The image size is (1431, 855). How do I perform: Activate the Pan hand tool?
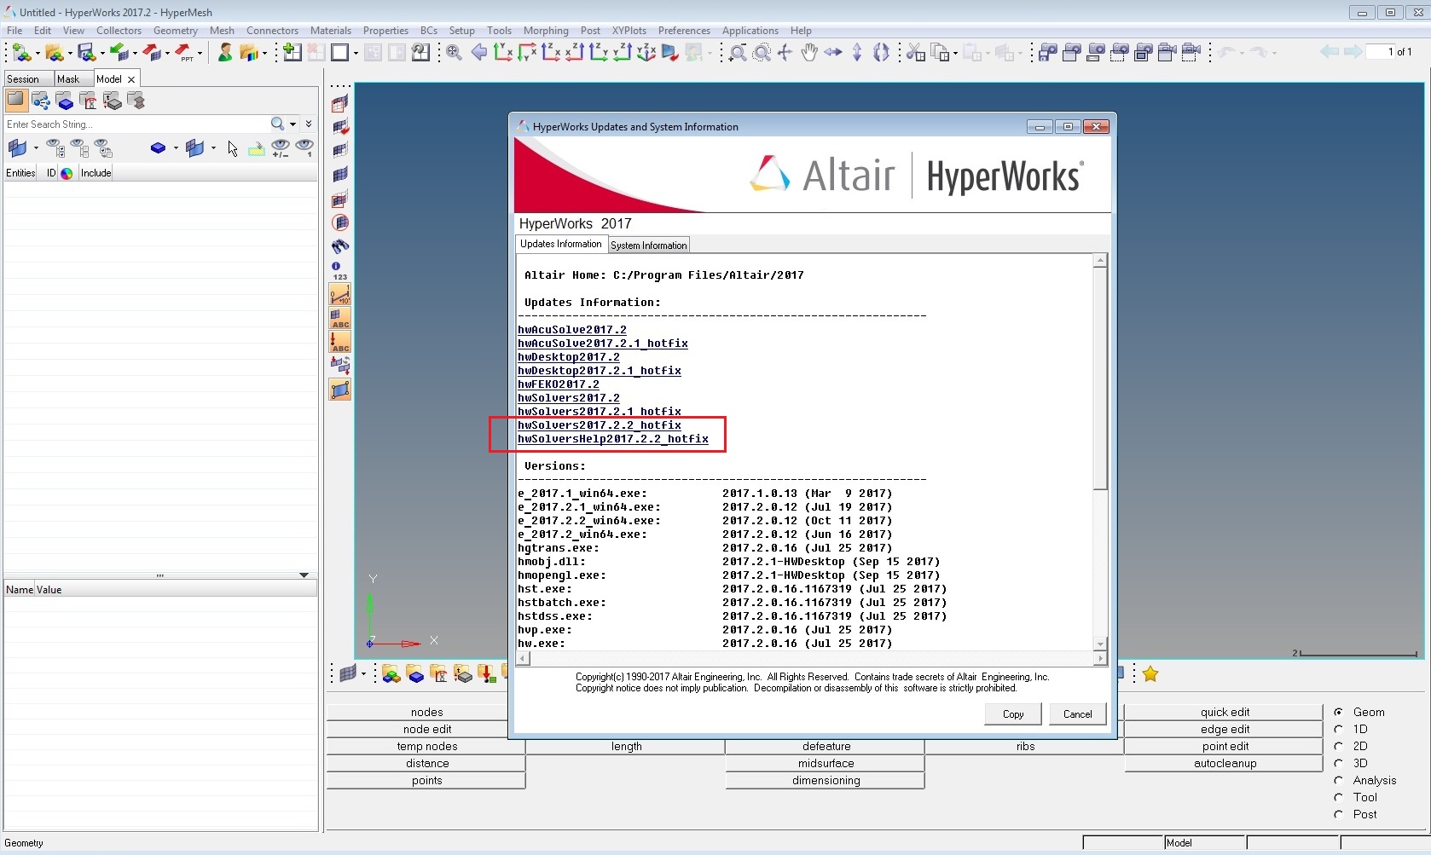click(x=809, y=53)
